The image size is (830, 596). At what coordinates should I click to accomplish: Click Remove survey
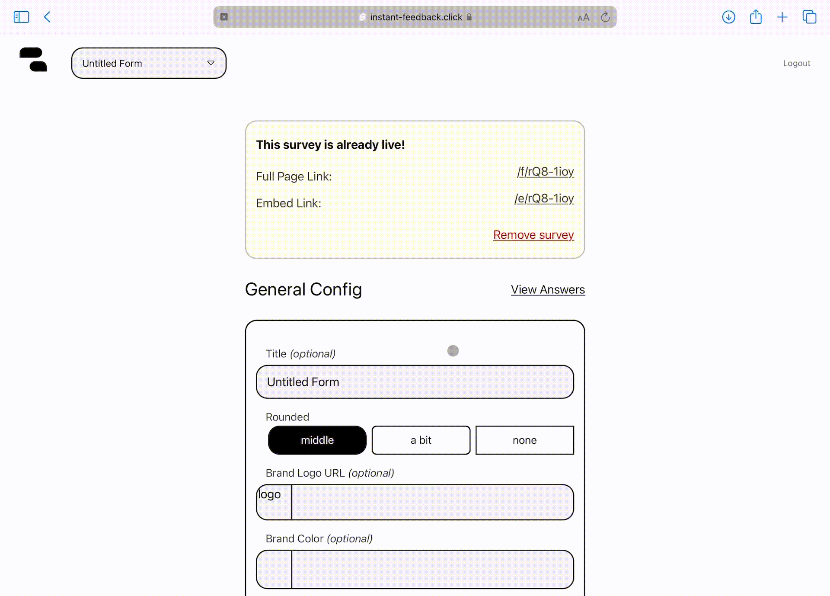[x=533, y=235]
